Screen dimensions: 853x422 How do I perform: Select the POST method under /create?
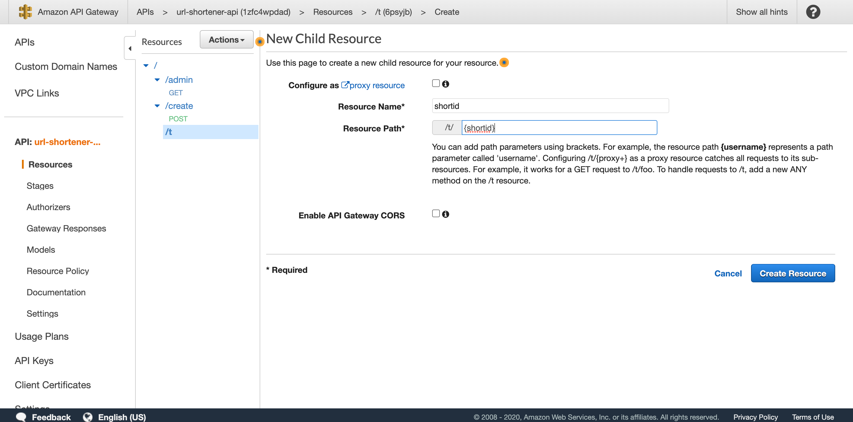[x=178, y=119]
